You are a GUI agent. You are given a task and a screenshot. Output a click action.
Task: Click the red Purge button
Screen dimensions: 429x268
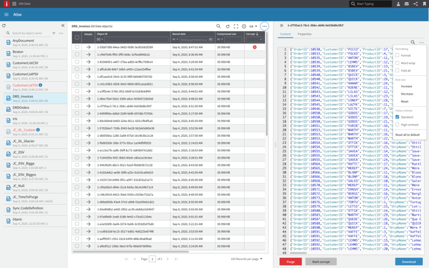click(290, 262)
